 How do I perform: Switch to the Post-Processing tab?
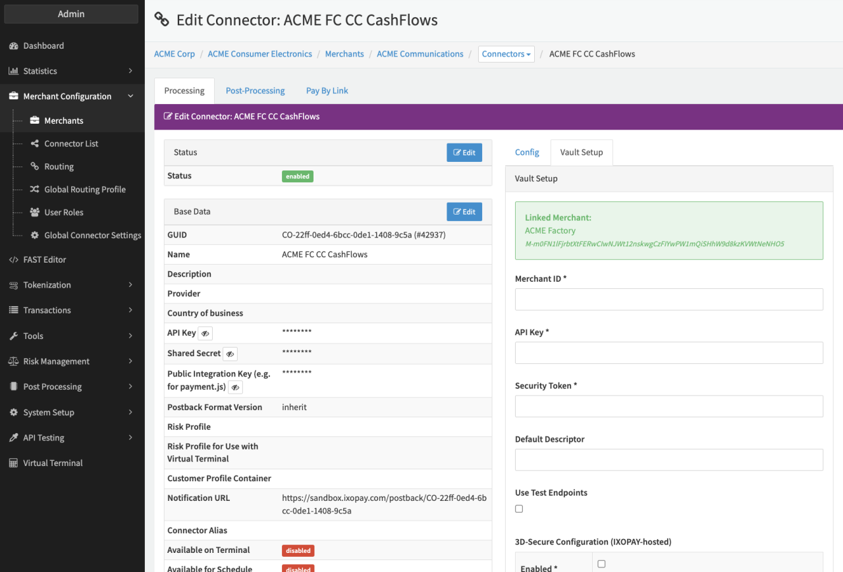click(255, 91)
